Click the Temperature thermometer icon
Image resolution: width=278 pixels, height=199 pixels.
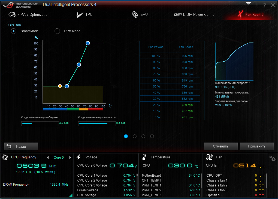point(144,157)
